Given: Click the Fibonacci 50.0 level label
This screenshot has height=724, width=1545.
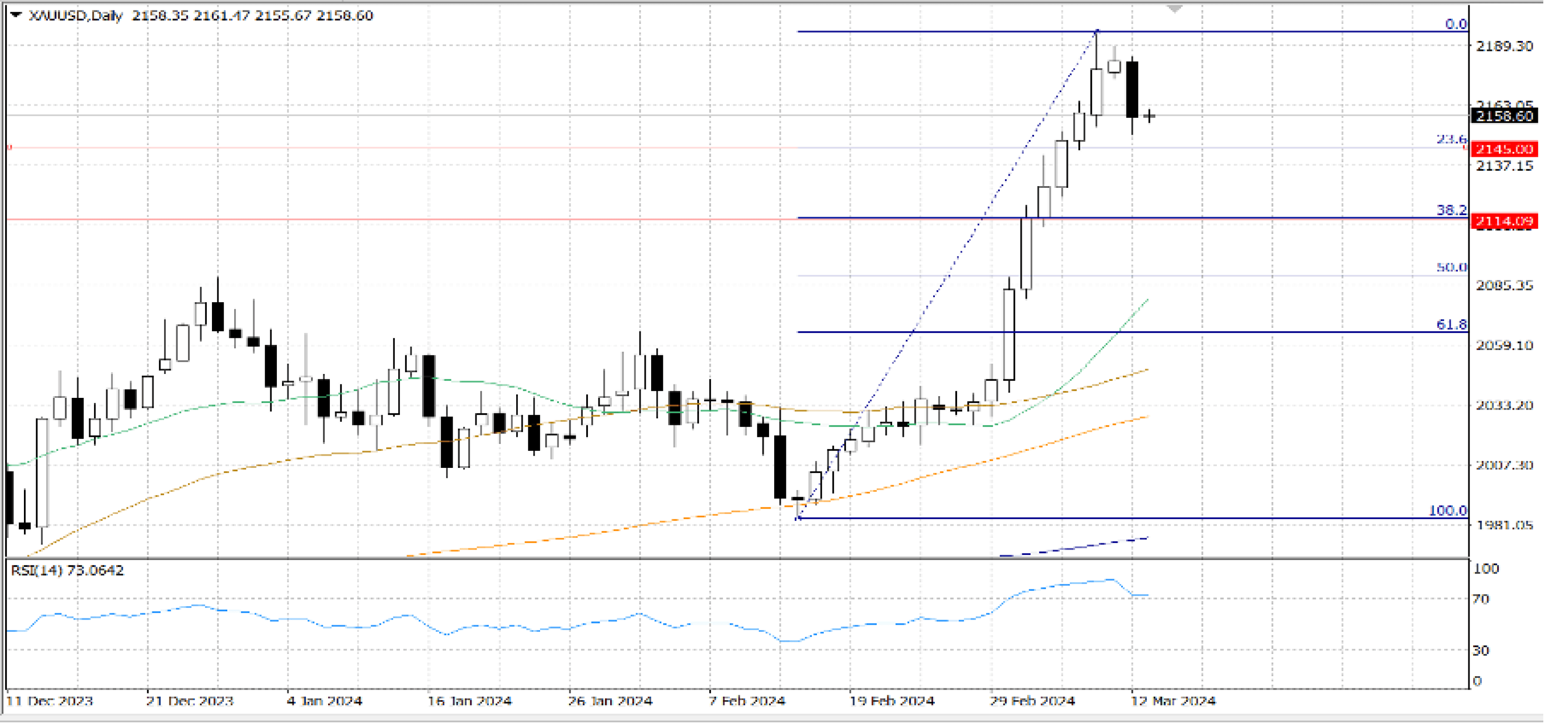Looking at the screenshot, I should pos(1451,267).
